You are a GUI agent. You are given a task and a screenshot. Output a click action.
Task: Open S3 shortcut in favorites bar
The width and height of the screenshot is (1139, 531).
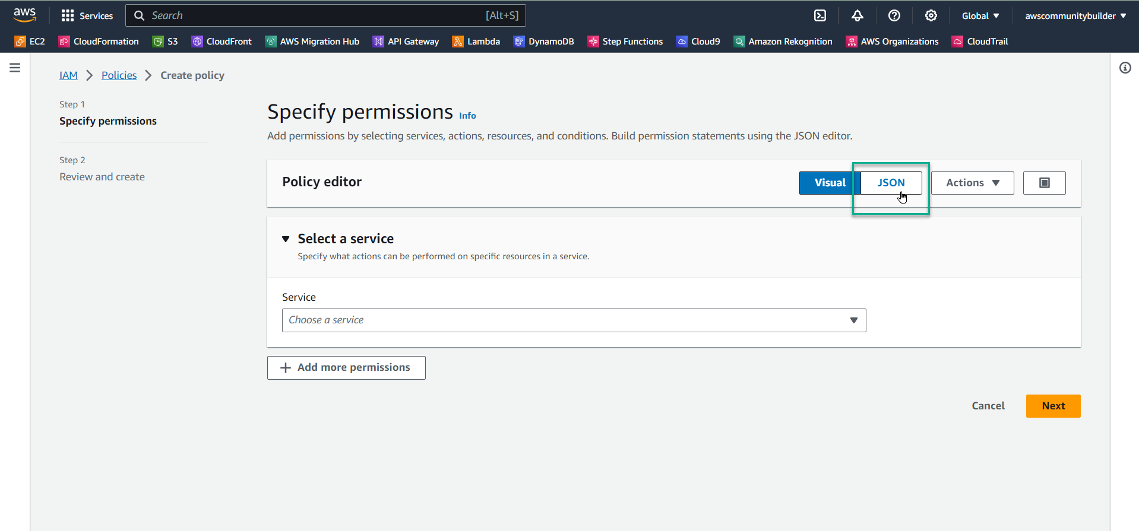click(x=165, y=42)
